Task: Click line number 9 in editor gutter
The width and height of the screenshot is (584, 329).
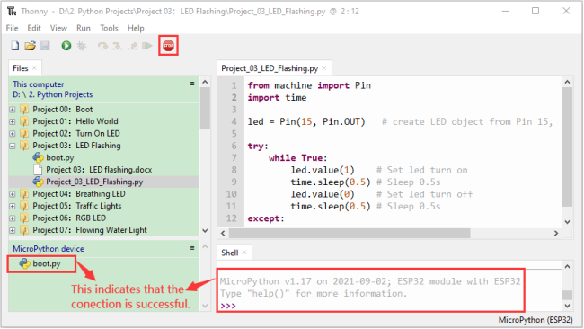Action: (234, 182)
